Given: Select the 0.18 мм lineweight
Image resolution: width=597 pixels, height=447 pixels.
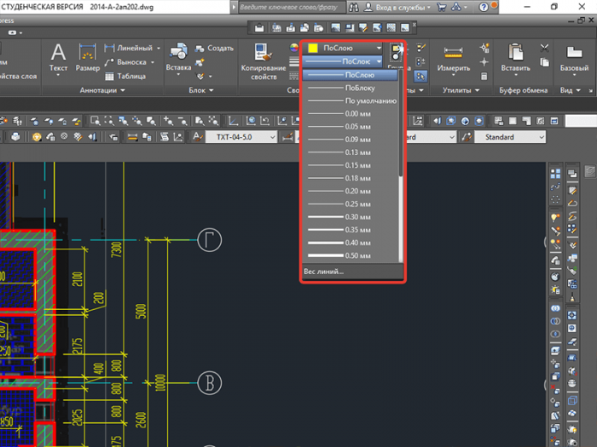Looking at the screenshot, I should pos(351,178).
